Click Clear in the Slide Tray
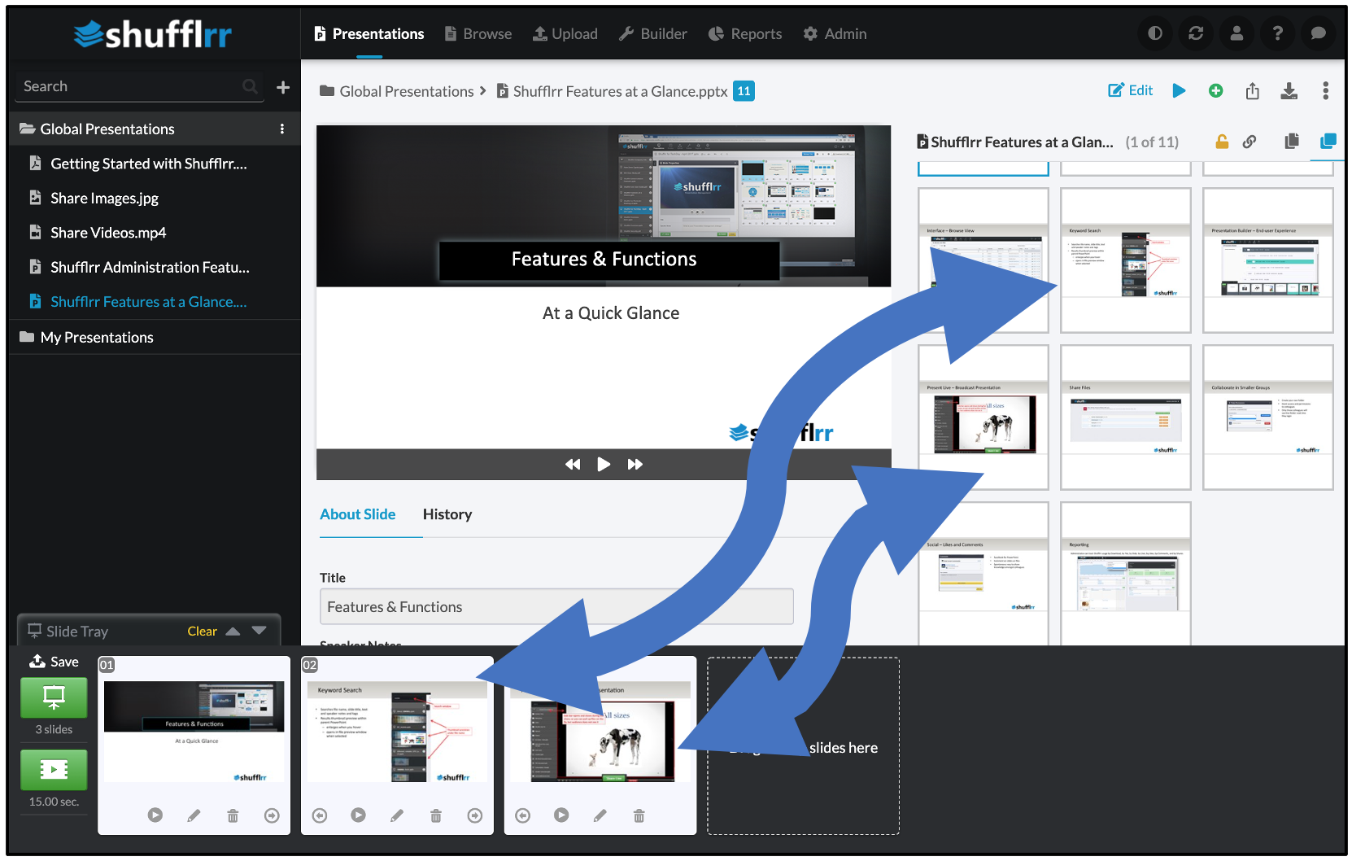Screen dimensions: 1352x861 pos(202,632)
